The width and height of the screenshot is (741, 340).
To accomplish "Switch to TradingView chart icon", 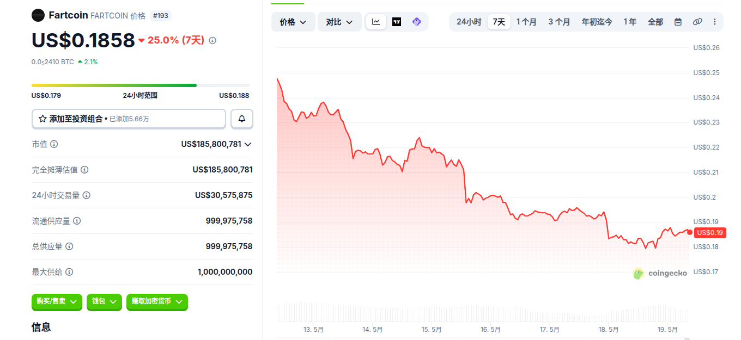I will pyautogui.click(x=397, y=22).
